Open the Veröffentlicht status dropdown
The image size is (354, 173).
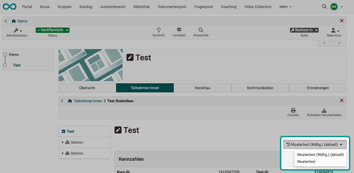[x=52, y=30]
